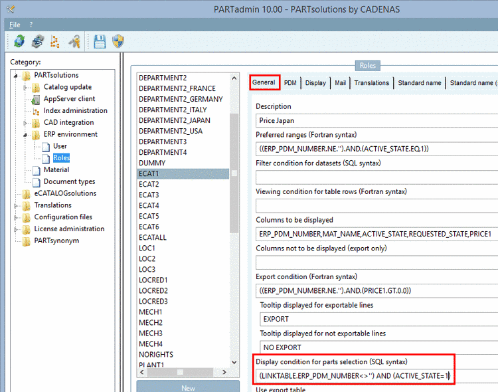
Task: Click the Document types page icon
Action: click(37, 182)
